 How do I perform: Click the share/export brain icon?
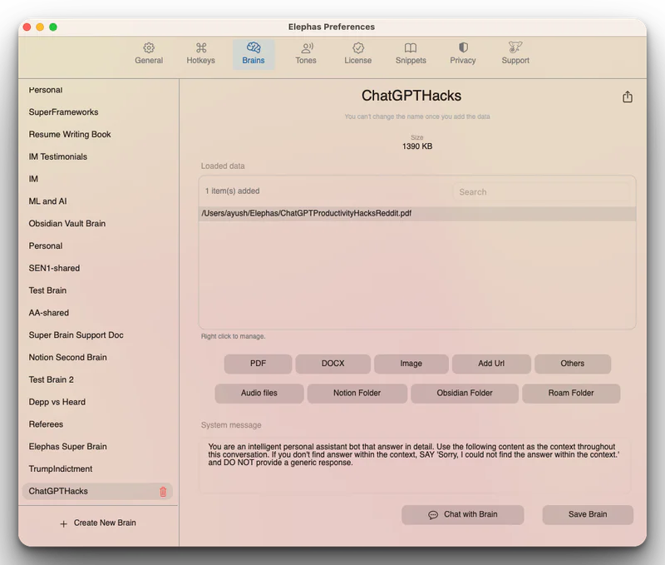pos(628,97)
